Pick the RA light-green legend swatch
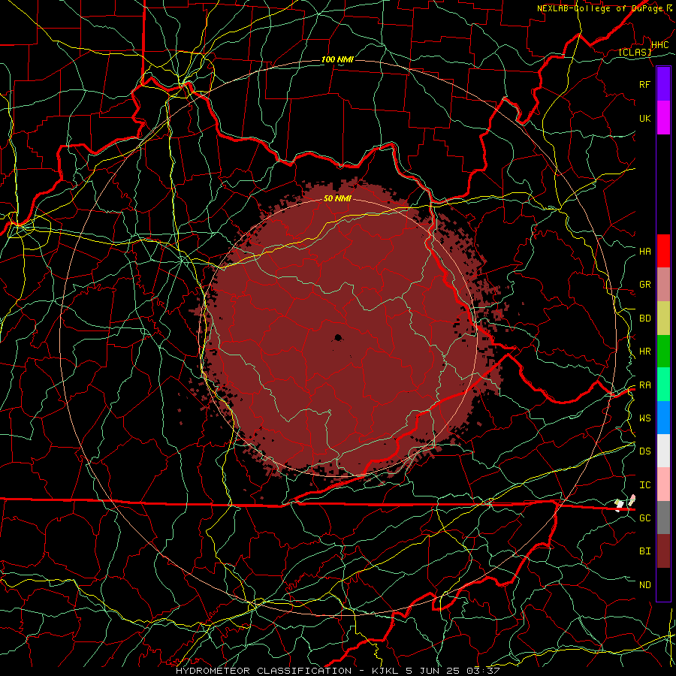The height and width of the screenshot is (676, 676). point(663,385)
